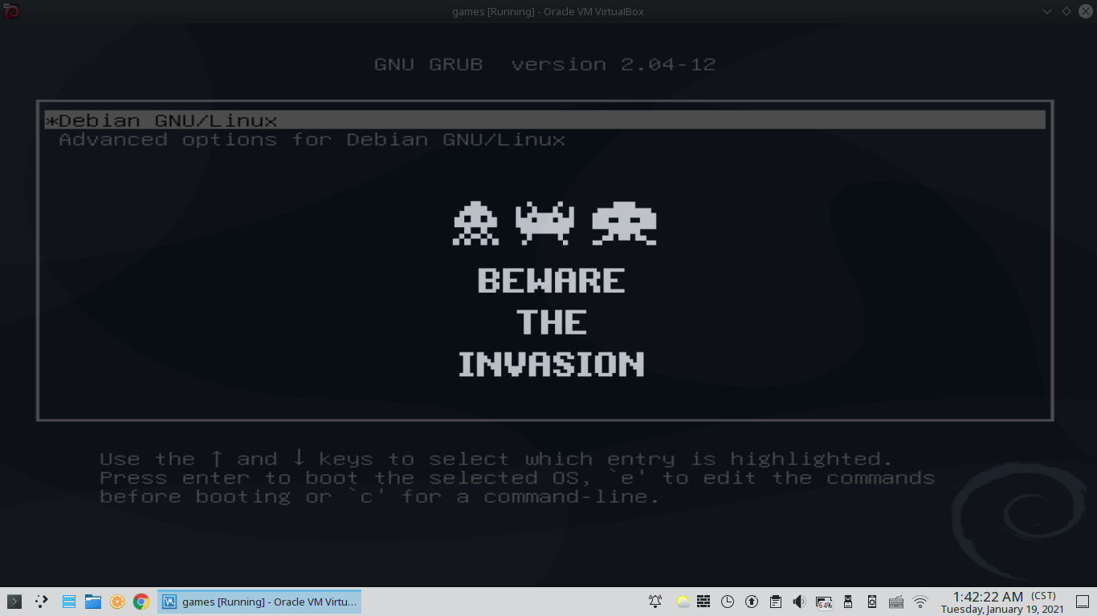Open the Dolphin file manager folder icon
This screenshot has width=1097, height=616.
(x=93, y=601)
